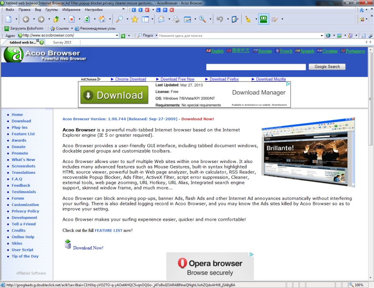
Task: Open the Mail envelope icon
Action: (161, 19)
